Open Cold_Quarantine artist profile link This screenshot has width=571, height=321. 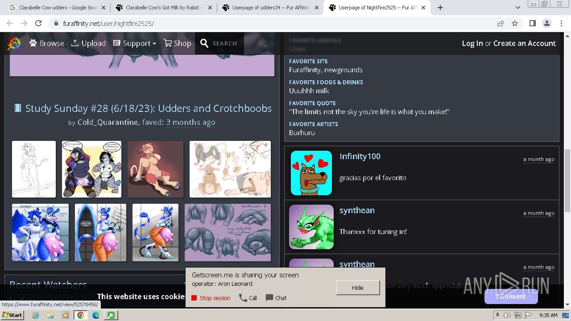[x=108, y=122]
